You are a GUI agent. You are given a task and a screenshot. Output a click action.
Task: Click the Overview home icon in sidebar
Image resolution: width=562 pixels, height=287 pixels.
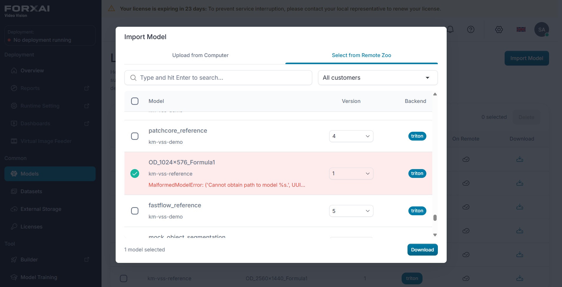coord(14,71)
